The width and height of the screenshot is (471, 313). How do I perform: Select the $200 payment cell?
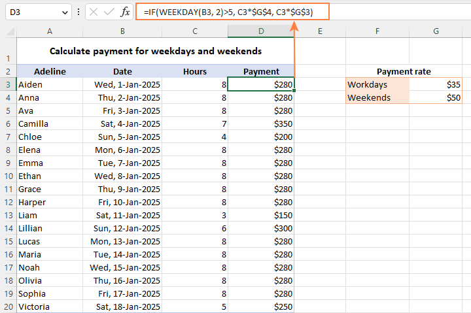(x=261, y=137)
